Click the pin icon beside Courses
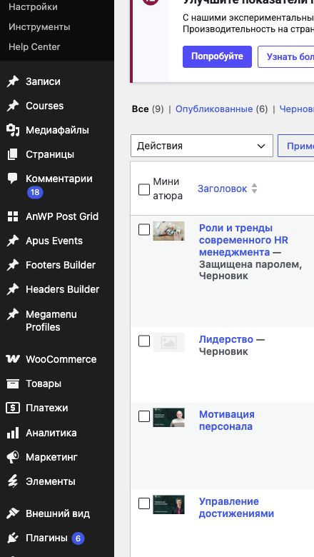This screenshot has width=314, height=557. click(x=13, y=106)
